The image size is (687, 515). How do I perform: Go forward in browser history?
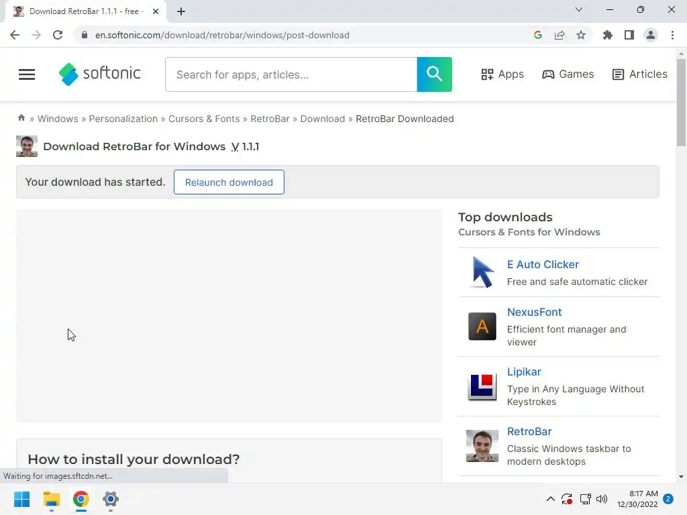coord(36,35)
